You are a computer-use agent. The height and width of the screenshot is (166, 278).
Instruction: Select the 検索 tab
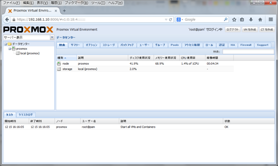click(x=62, y=45)
